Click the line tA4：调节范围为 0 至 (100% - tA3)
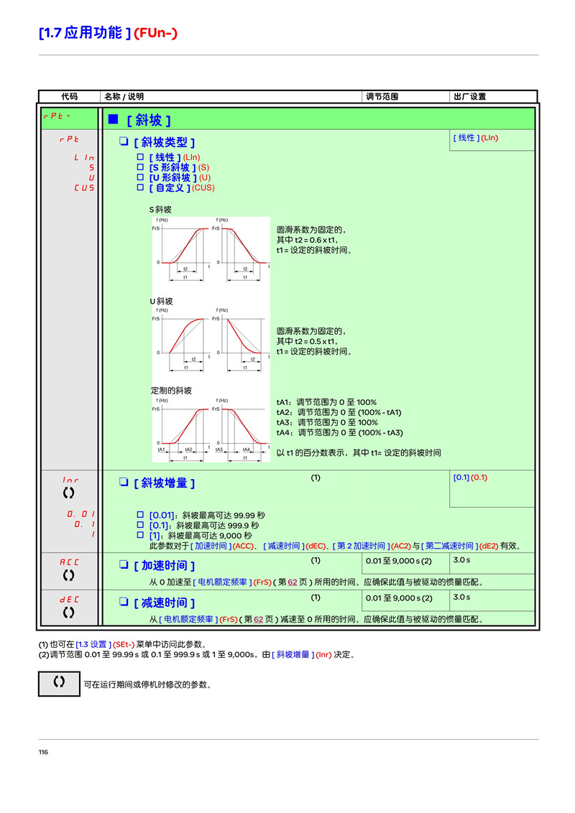The image size is (575, 813). pos(340,432)
